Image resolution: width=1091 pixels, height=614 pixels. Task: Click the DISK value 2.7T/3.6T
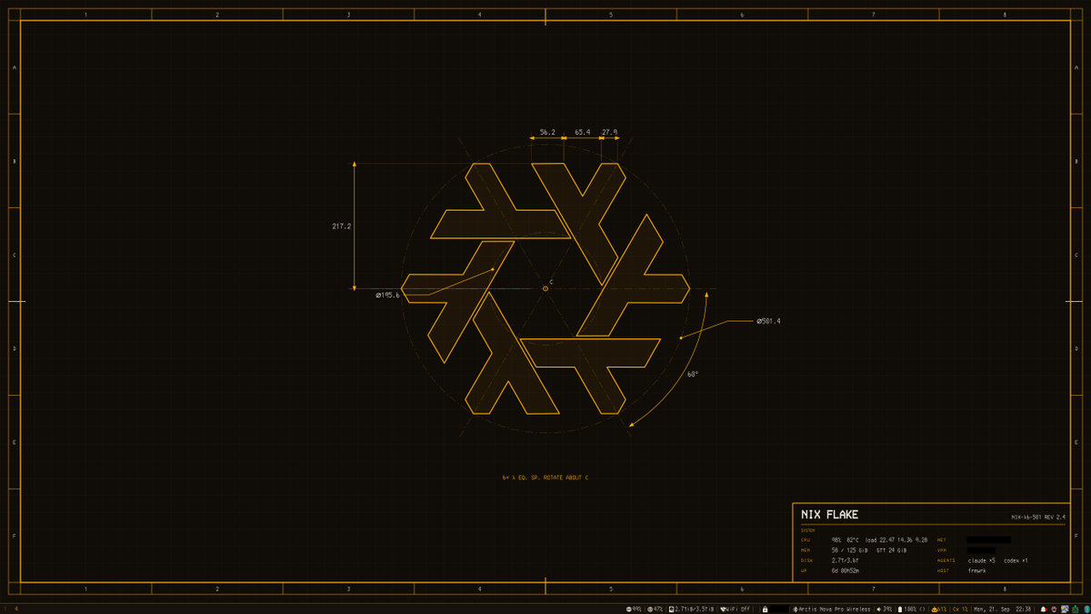pyautogui.click(x=846, y=560)
